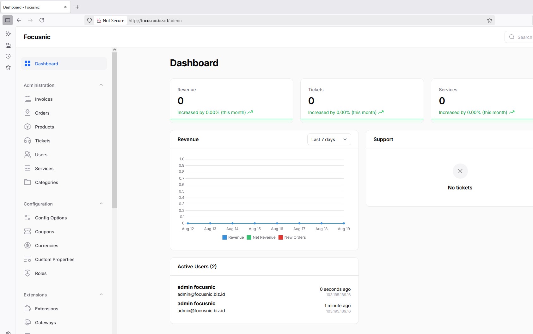Click the Invoices icon in sidebar
The image size is (533, 334).
point(28,99)
